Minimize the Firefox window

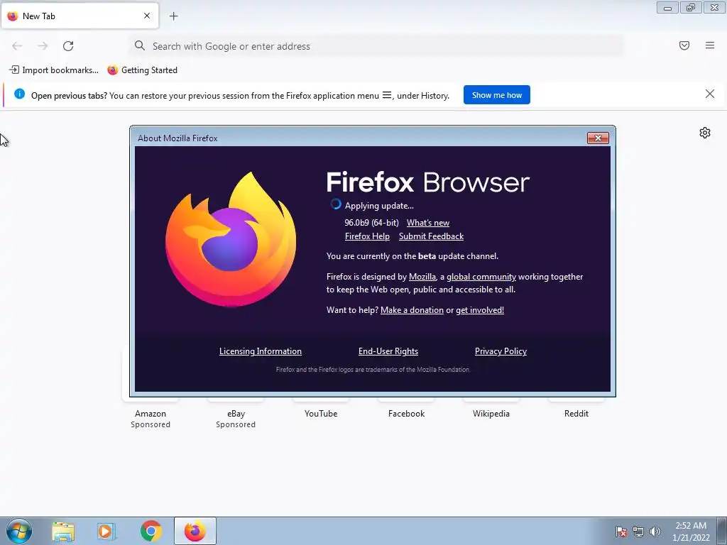tap(667, 7)
